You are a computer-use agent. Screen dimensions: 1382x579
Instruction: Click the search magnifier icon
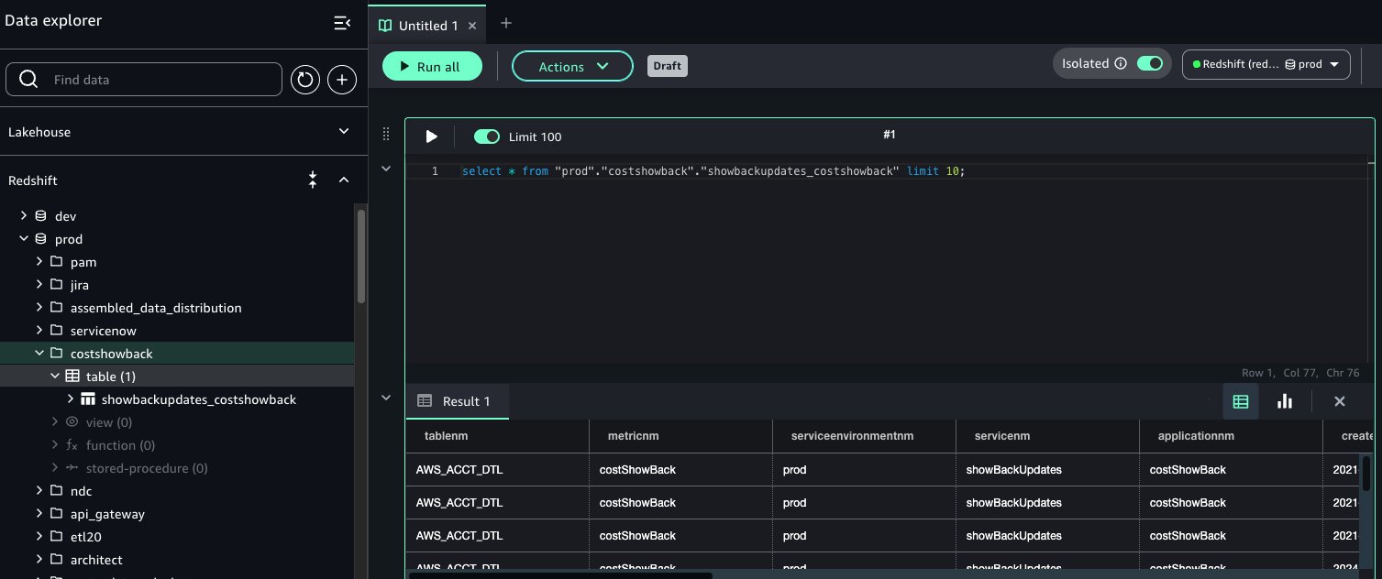coord(28,80)
